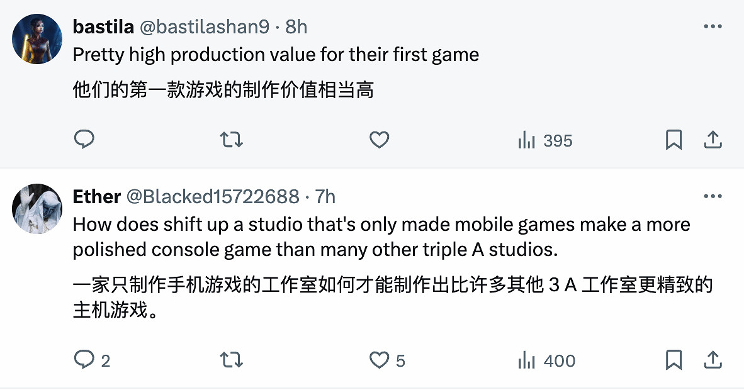The width and height of the screenshot is (744, 390).
Task: Open replies on Ether's tweet
Action: (84, 360)
